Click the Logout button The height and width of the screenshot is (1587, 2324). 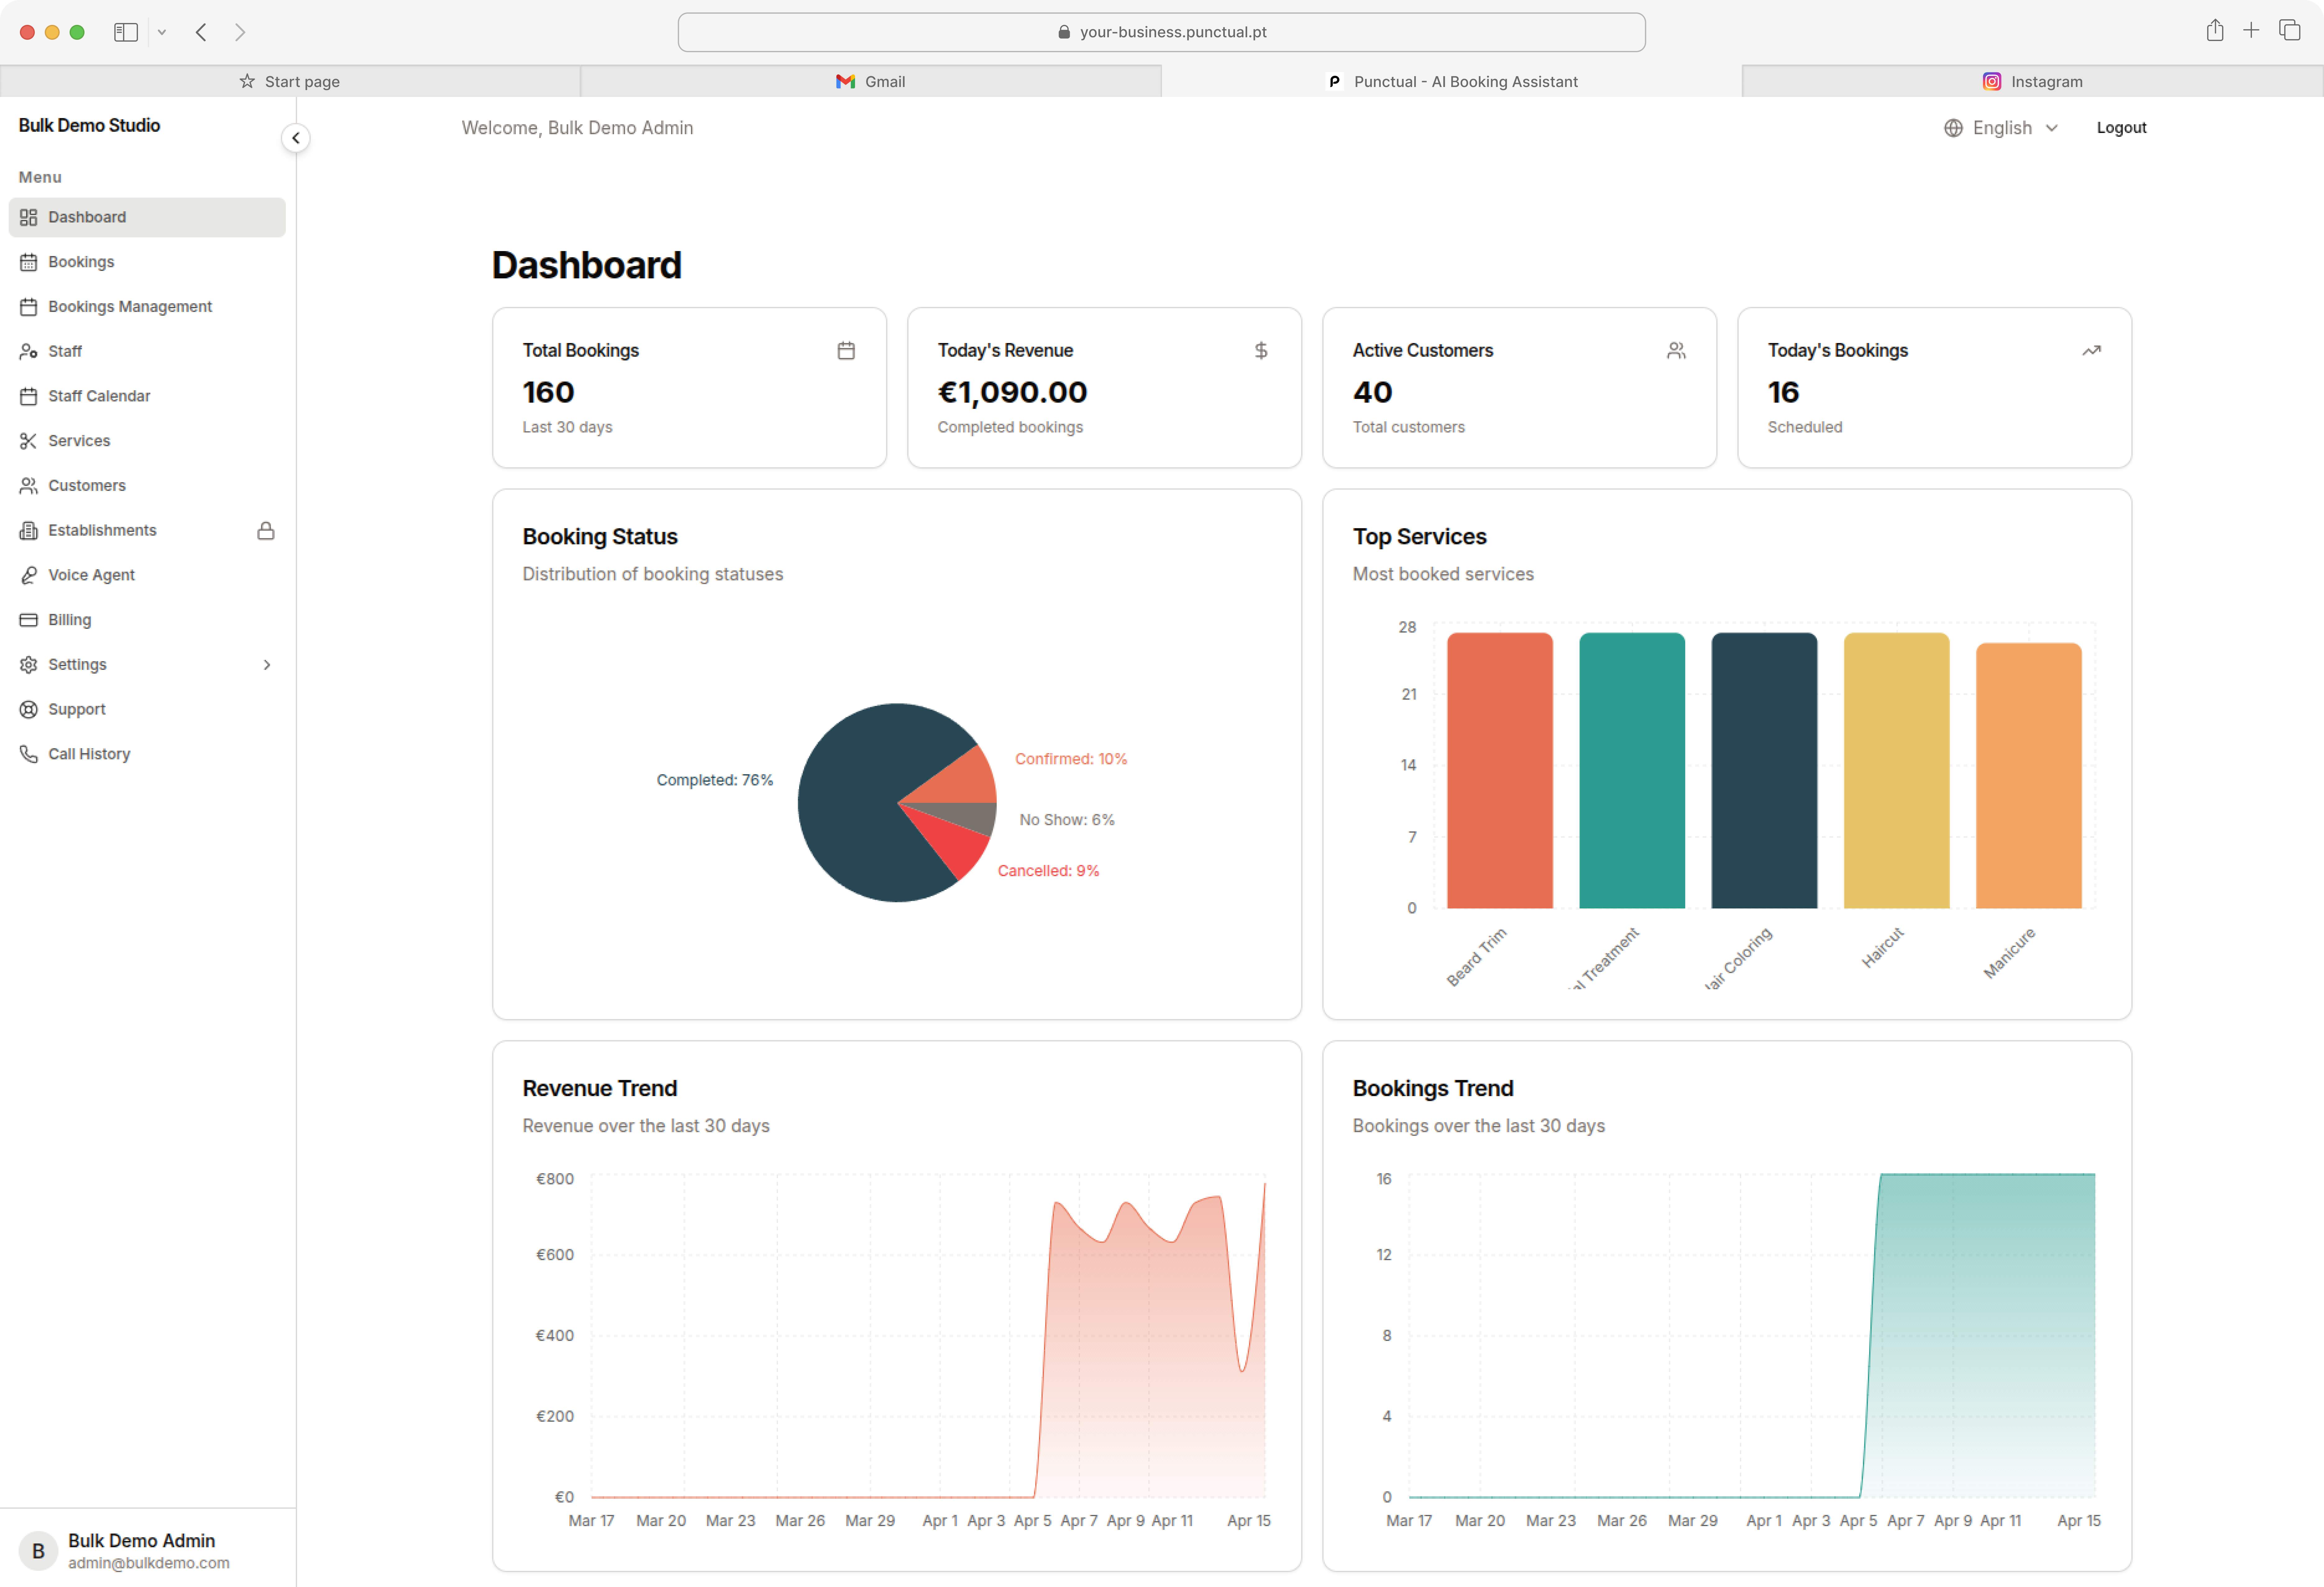2121,128
